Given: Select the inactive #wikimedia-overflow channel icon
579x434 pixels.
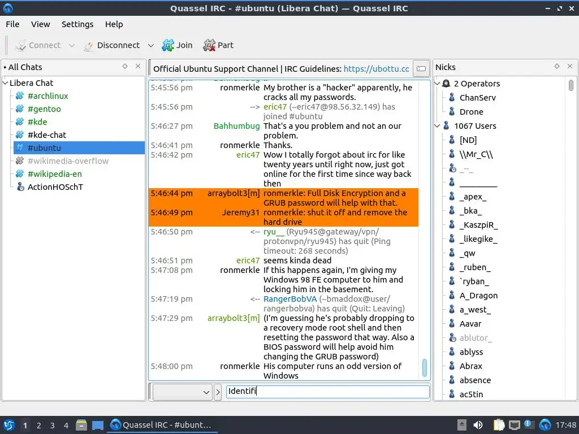Looking at the screenshot, I should [20, 161].
